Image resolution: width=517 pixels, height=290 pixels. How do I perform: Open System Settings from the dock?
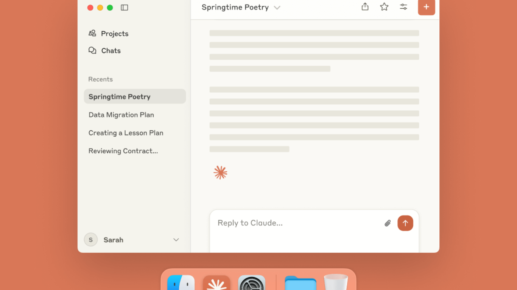(252, 284)
